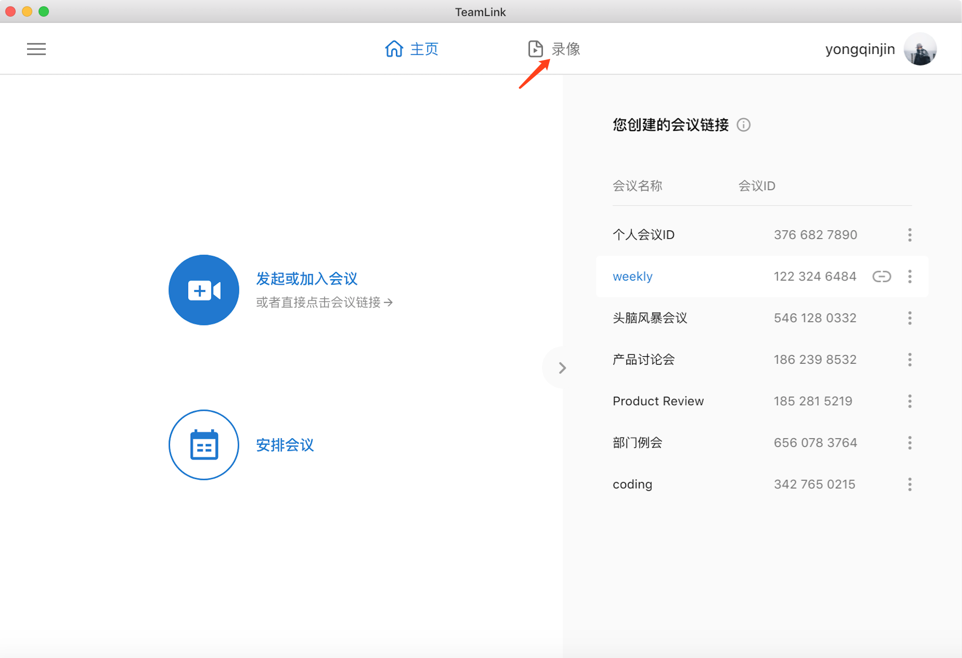
Task: Open options menu for 产品讨论会
Action: tap(910, 359)
